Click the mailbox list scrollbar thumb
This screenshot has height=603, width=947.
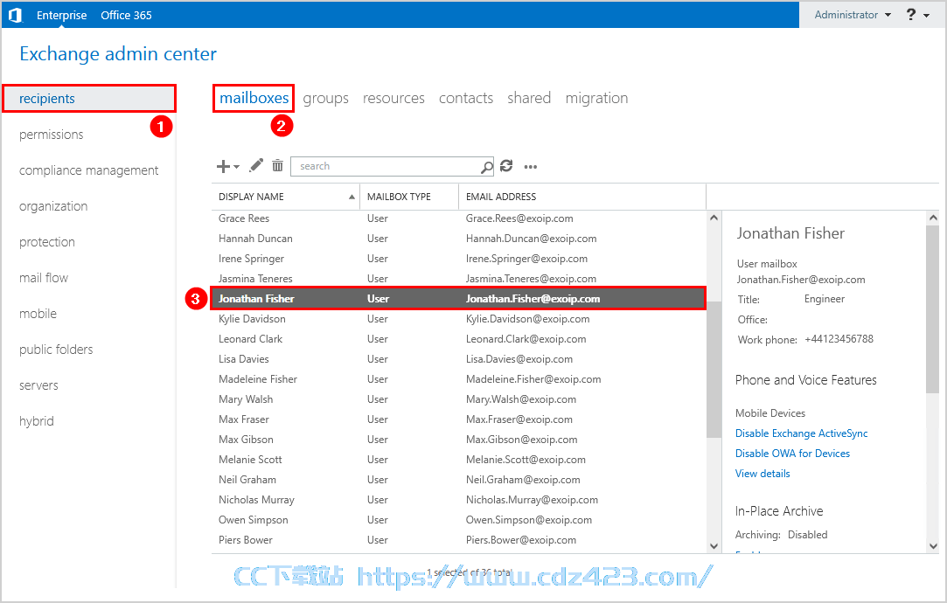tap(714, 370)
